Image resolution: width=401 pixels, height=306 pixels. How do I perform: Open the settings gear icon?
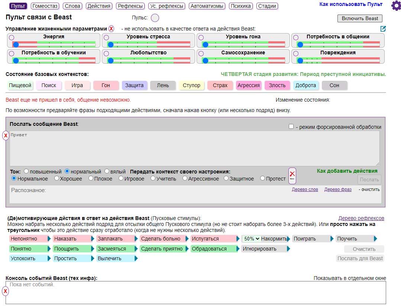click(x=396, y=6)
